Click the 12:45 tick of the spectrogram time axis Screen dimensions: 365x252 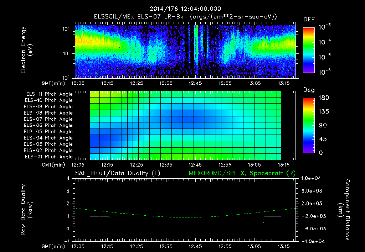[x=195, y=83]
